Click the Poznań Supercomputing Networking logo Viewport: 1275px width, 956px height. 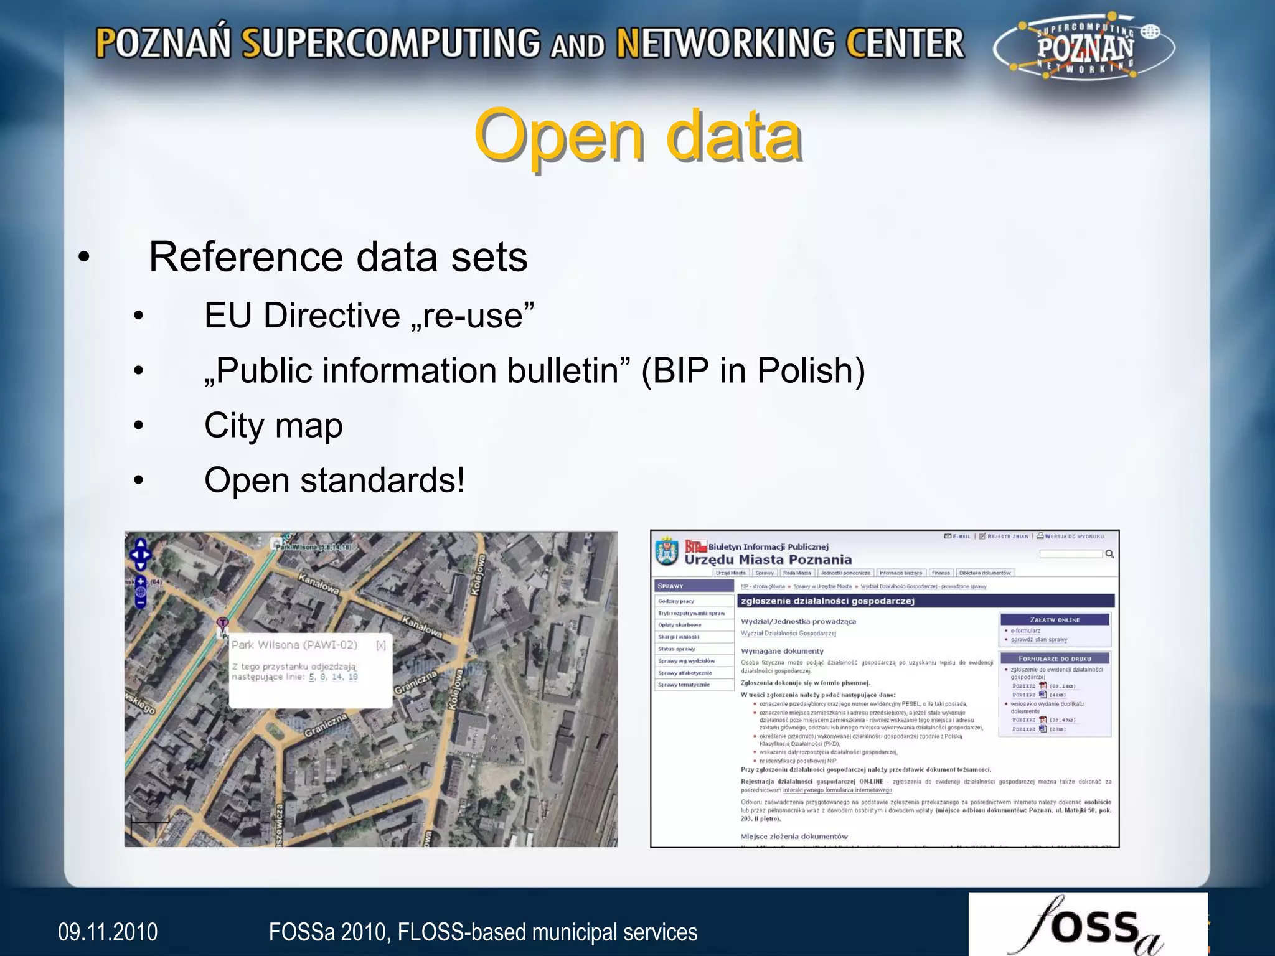click(1084, 48)
